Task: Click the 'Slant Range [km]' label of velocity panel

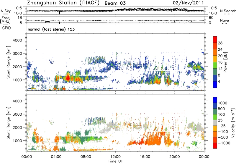Action: [8, 123]
